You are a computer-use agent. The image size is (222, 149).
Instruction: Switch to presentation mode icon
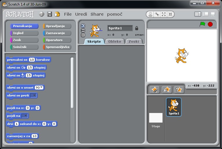click(213, 14)
